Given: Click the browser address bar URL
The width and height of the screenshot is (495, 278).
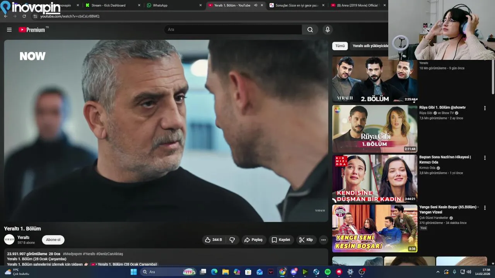Looking at the screenshot, I should coord(70,16).
